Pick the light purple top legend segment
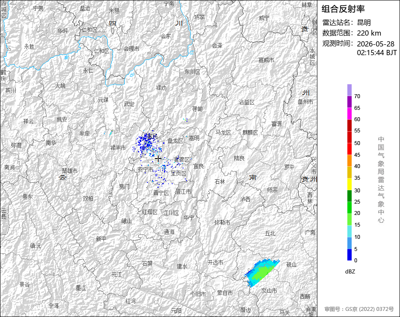The height and width of the screenshot is (317, 400). pos(350,90)
